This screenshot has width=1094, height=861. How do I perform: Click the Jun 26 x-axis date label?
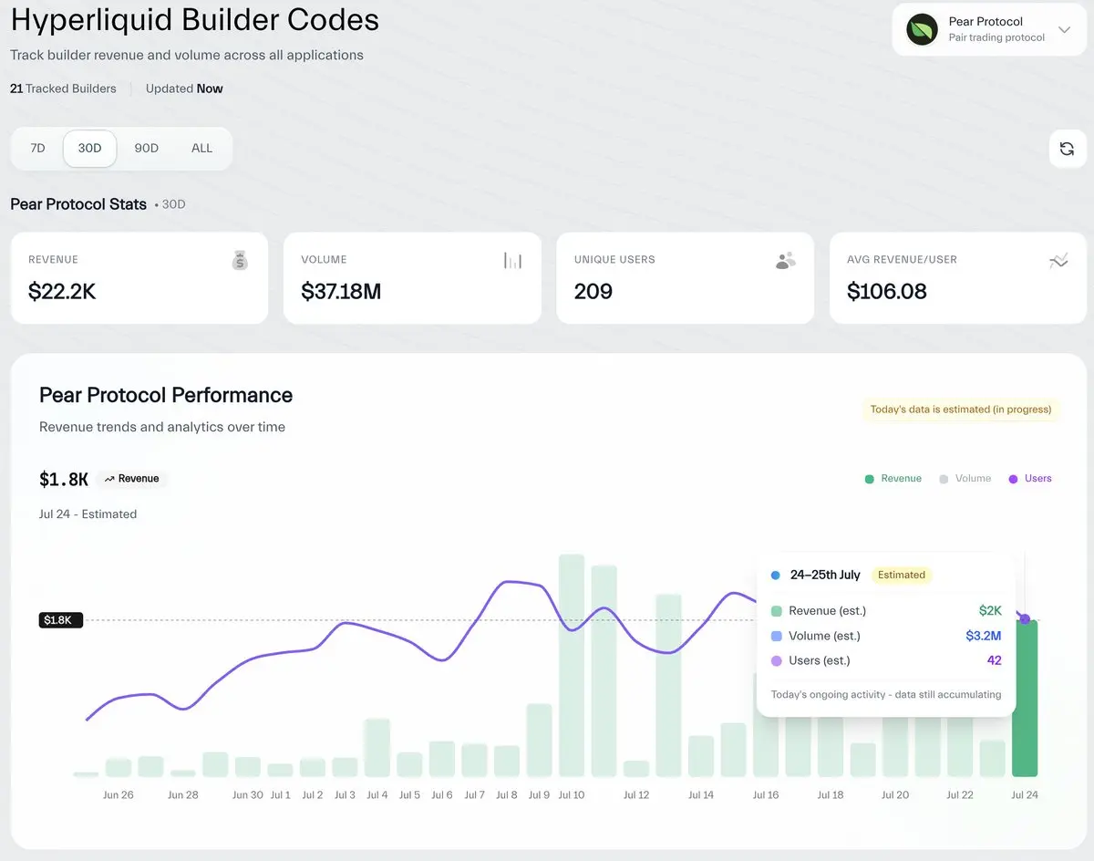pos(119,795)
